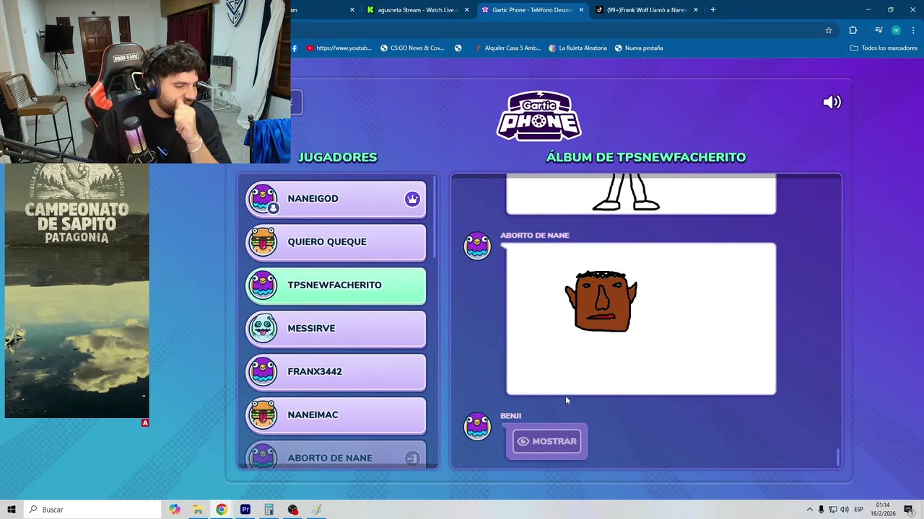Screen dimensions: 924x519
Task: Open the CS:GO News bookmark
Action: pos(412,48)
